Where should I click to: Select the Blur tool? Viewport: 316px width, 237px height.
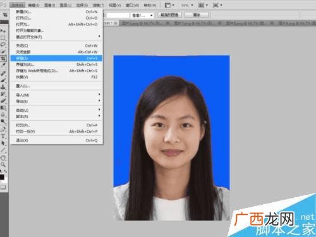coord(3,114)
